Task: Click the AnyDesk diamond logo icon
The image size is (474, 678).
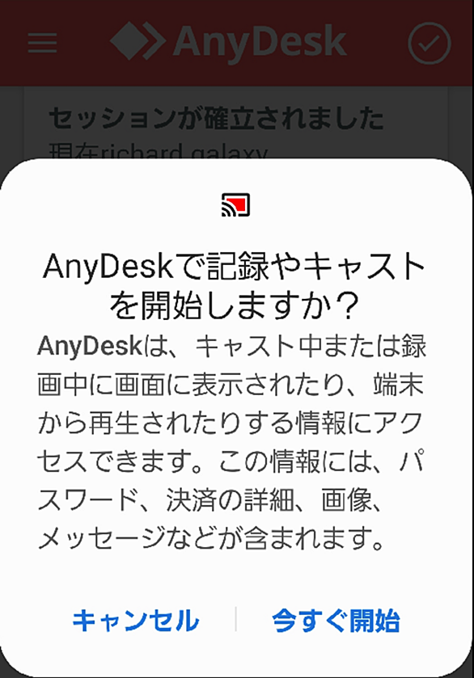Action: point(138,41)
